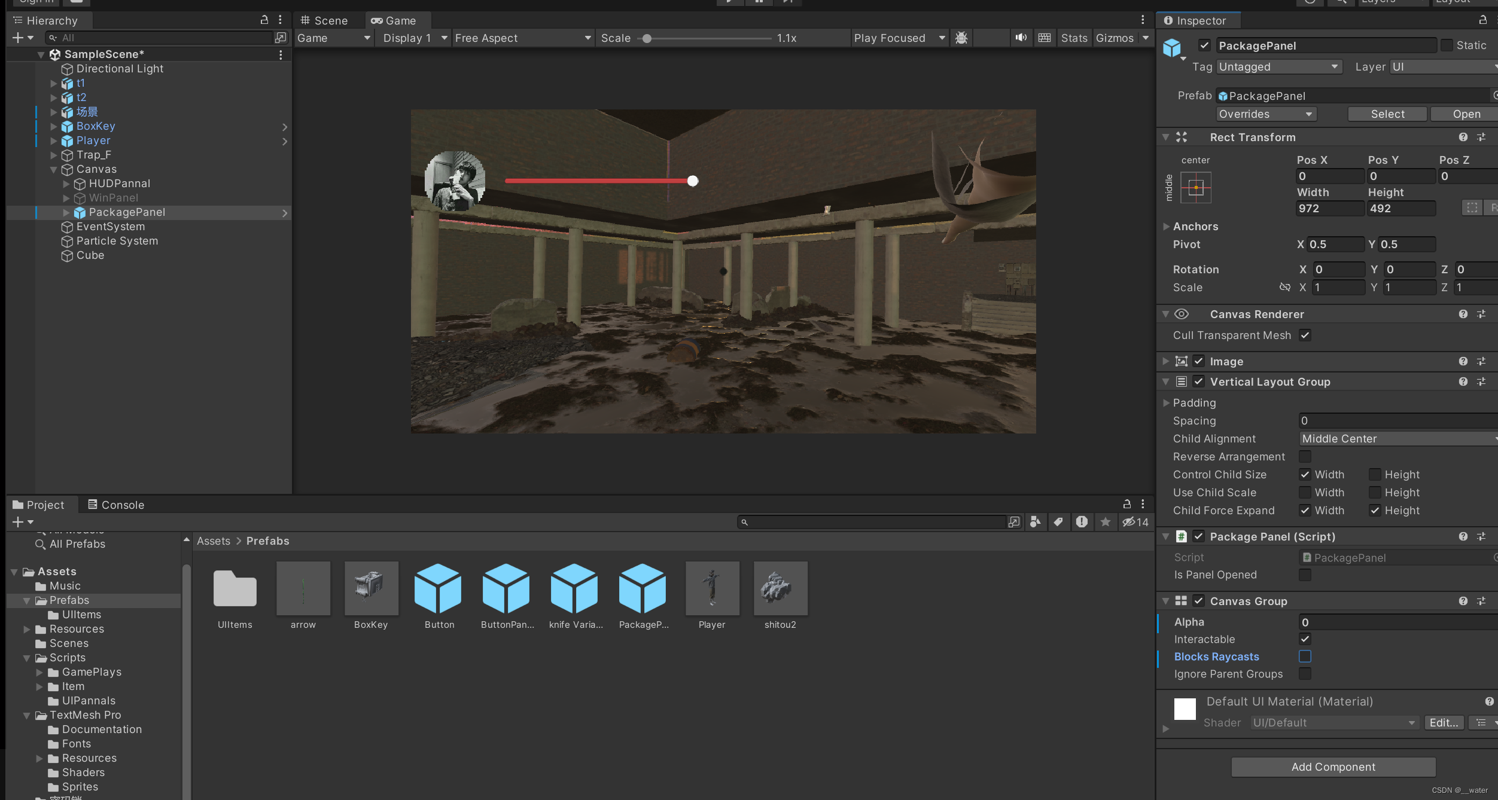Lock the Inspector panel

click(x=1482, y=20)
